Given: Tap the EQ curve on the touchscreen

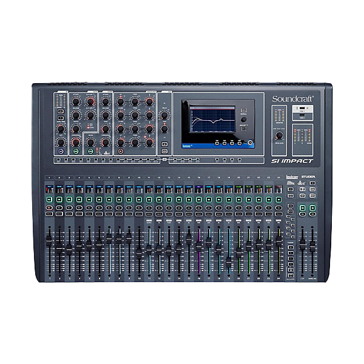Looking at the screenshot, I should [212, 120].
